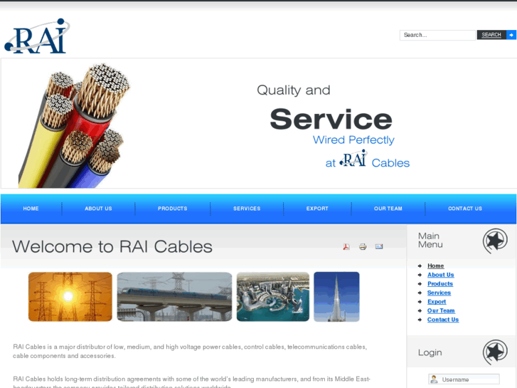Open About Us link in Main Menu
The image size is (517, 388).
(x=440, y=275)
